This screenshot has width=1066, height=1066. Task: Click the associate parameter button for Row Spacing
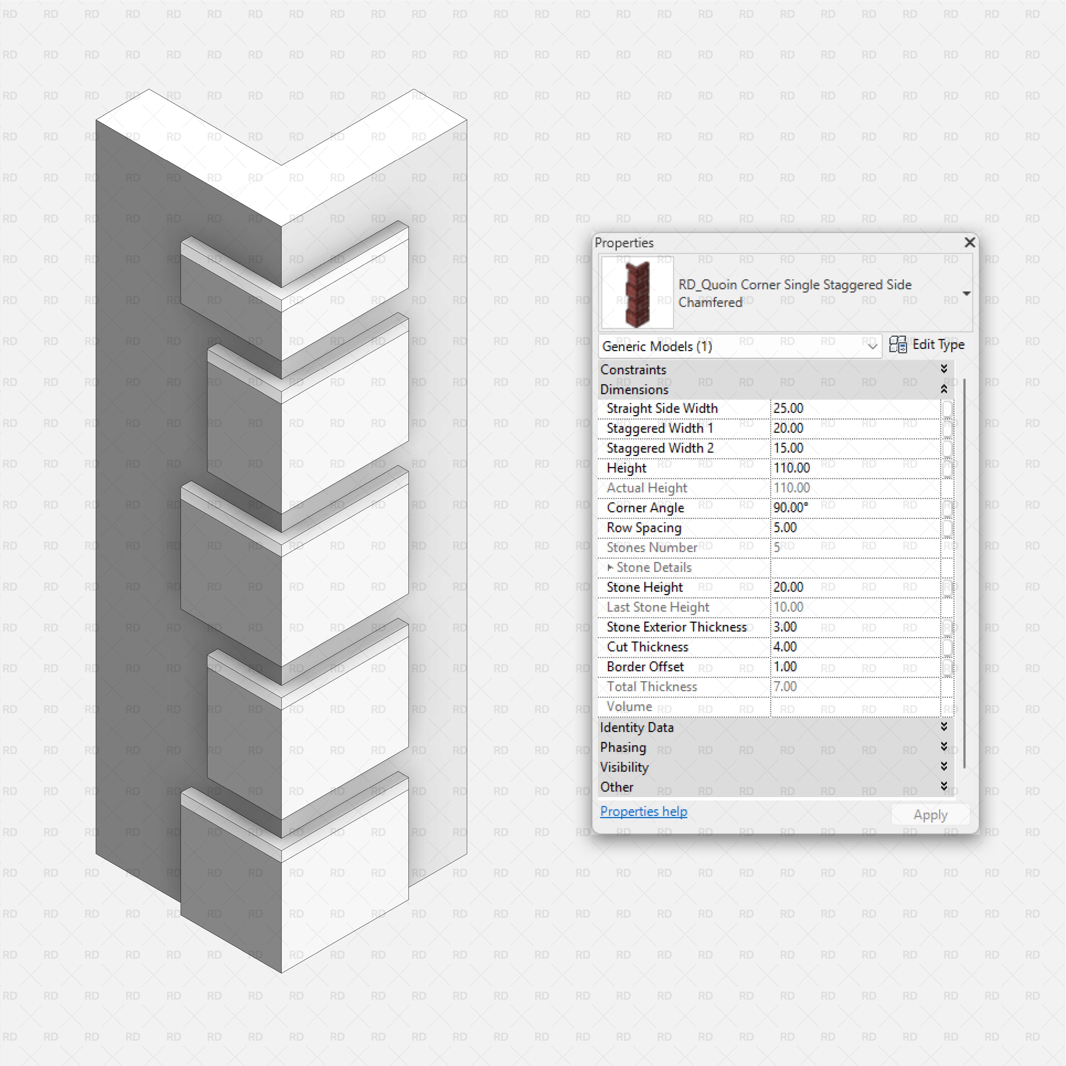pos(948,527)
